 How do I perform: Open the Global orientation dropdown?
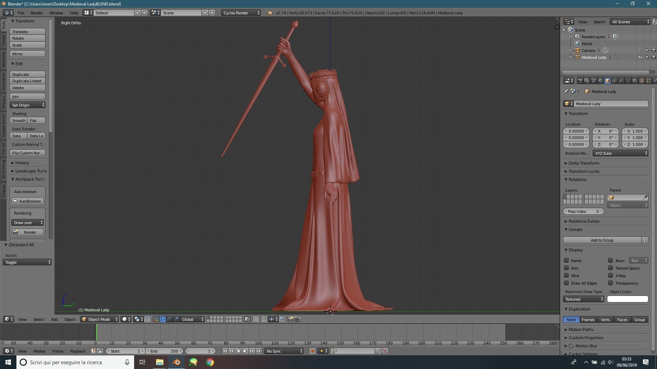coord(192,319)
